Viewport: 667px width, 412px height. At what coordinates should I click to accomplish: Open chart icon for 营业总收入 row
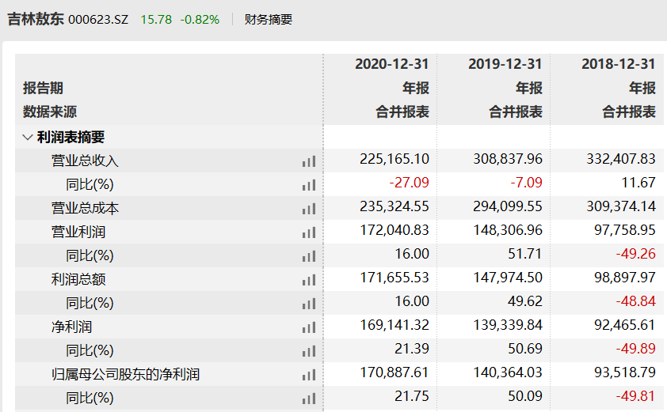pos(309,161)
